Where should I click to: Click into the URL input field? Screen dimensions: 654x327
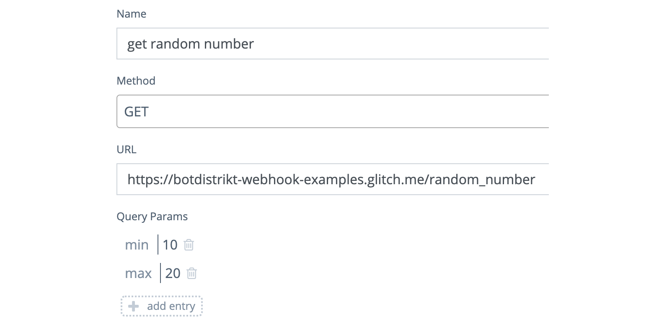(333, 180)
